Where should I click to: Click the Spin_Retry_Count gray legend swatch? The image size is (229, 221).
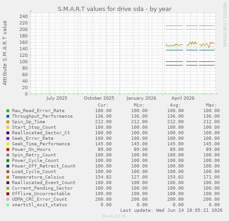[x=8, y=155]
